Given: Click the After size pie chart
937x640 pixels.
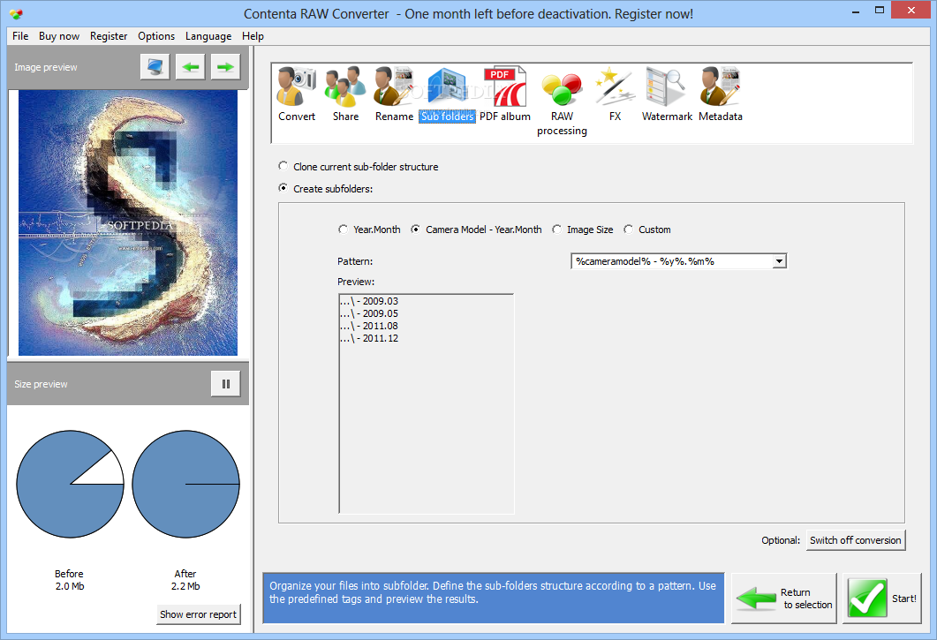Looking at the screenshot, I should click(185, 484).
